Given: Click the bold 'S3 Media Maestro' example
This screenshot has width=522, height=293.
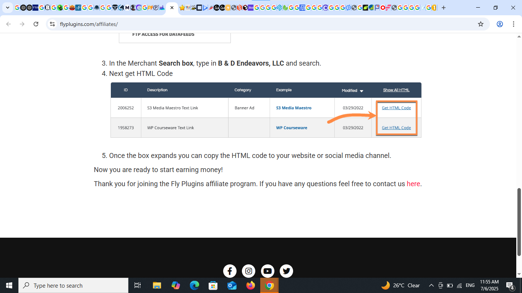Looking at the screenshot, I should point(293,108).
